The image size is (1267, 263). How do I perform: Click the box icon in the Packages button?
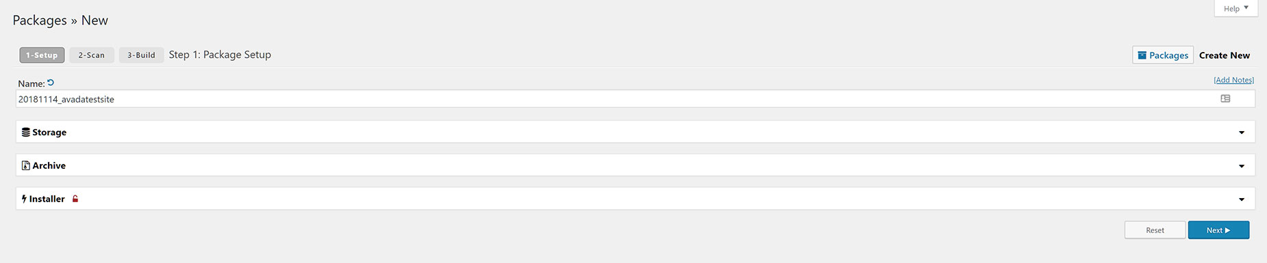click(1142, 55)
